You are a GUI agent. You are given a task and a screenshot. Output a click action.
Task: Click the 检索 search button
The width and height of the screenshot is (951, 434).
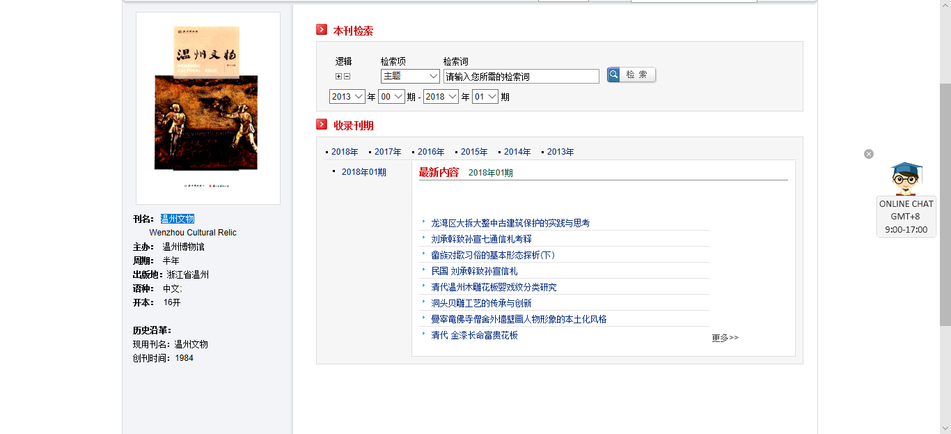(631, 75)
